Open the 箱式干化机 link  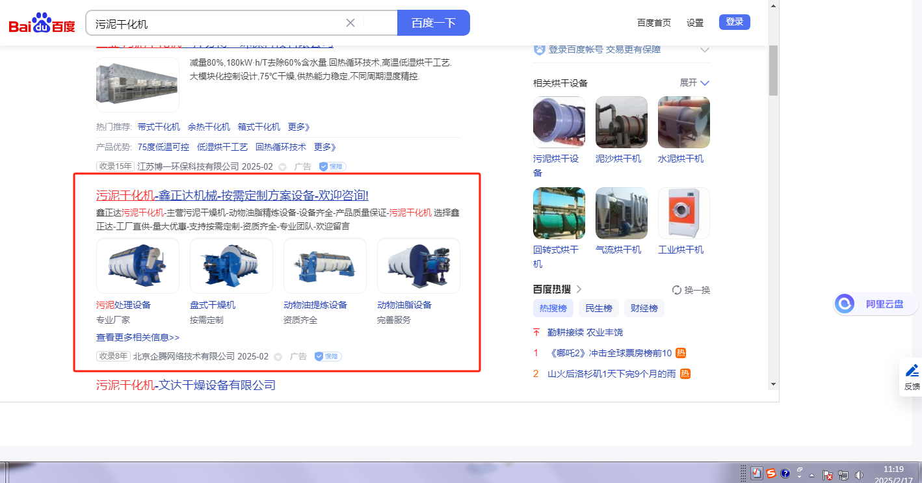[259, 127]
